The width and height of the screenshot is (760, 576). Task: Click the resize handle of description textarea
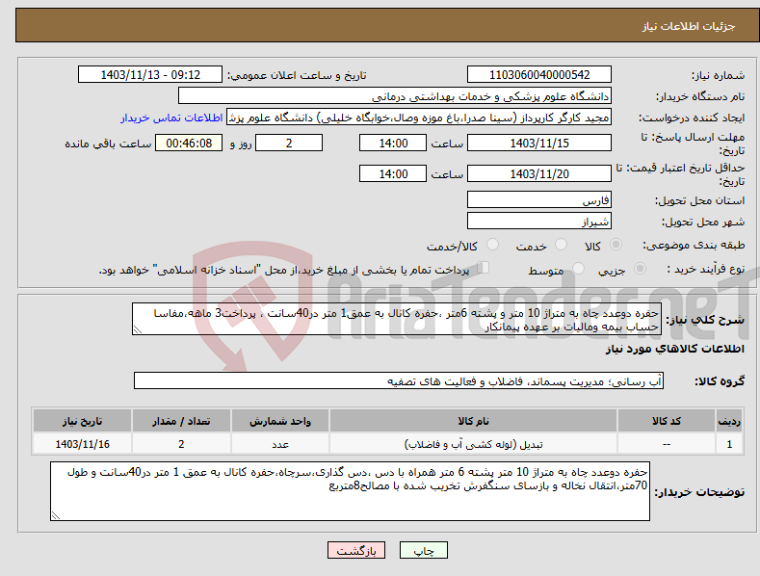pyautogui.click(x=137, y=330)
